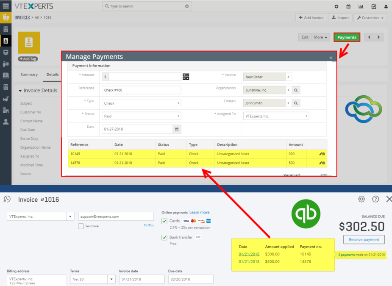Image resolution: width=392 pixels, height=286 pixels.
Task: Clear the New Order invoice field
Action: (288, 77)
